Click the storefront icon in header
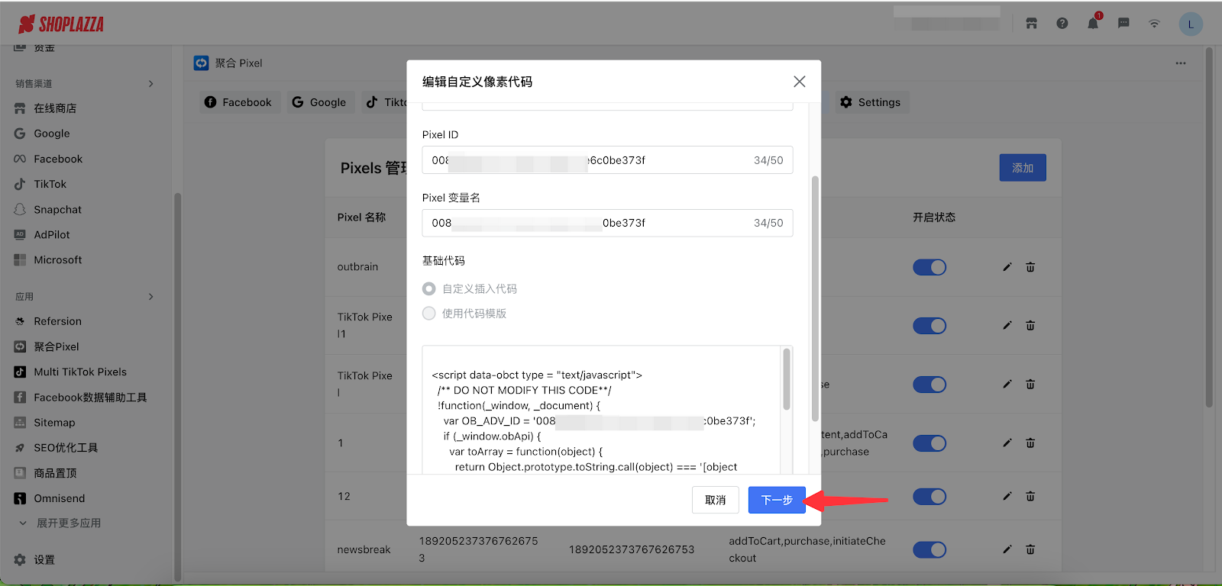This screenshot has width=1222, height=586. click(x=1031, y=24)
